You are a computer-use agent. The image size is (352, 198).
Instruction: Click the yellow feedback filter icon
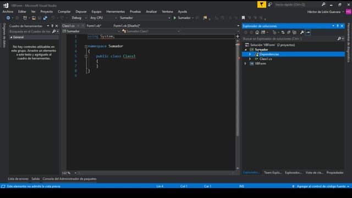tap(262, 4)
